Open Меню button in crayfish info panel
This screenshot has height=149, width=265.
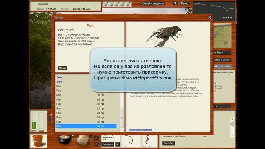pyautogui.click(x=63, y=68)
